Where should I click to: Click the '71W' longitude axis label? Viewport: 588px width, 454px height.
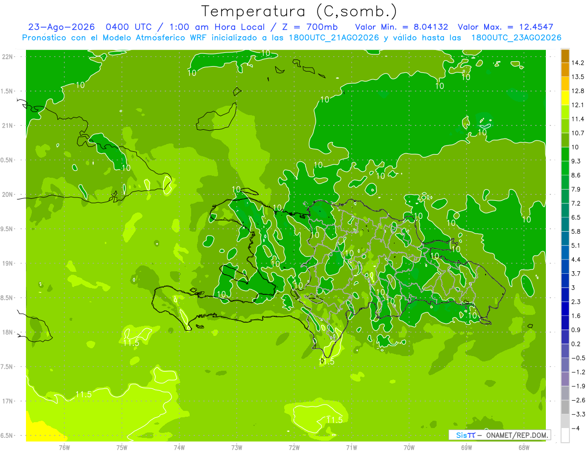click(x=351, y=447)
